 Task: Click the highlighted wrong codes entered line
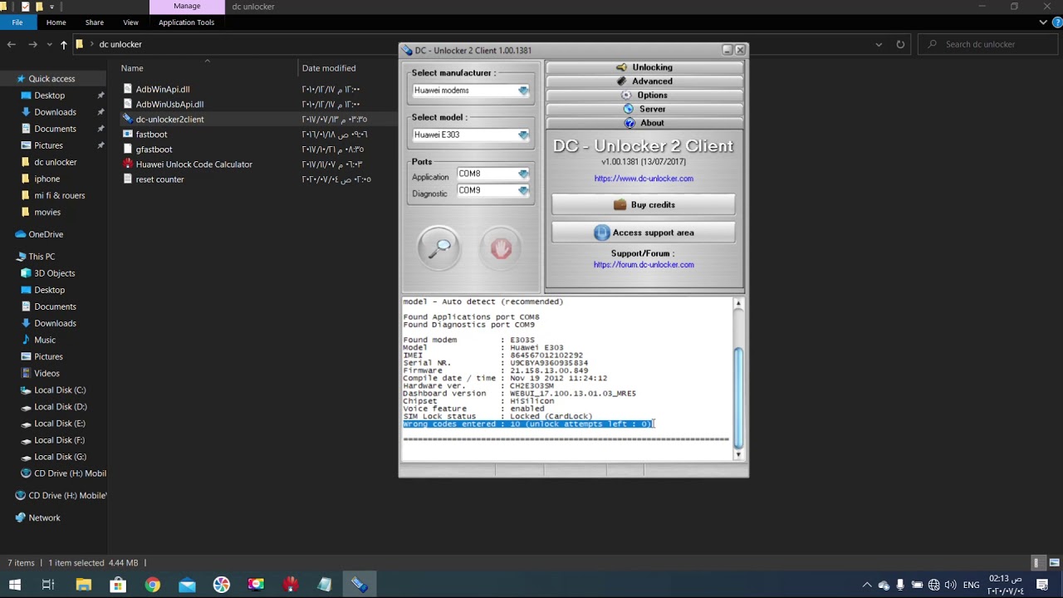(x=528, y=424)
